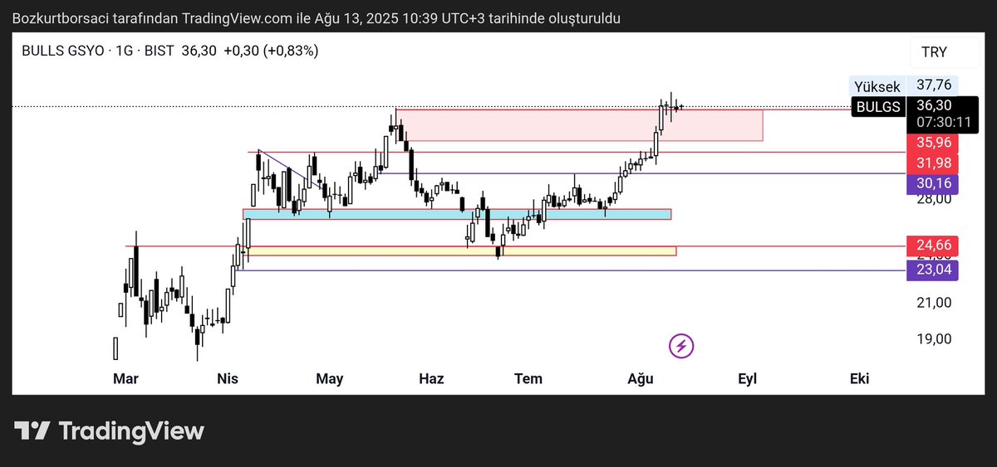This screenshot has width=997, height=467.
Task: Click the 35,96 red price label
Action: tap(934, 142)
